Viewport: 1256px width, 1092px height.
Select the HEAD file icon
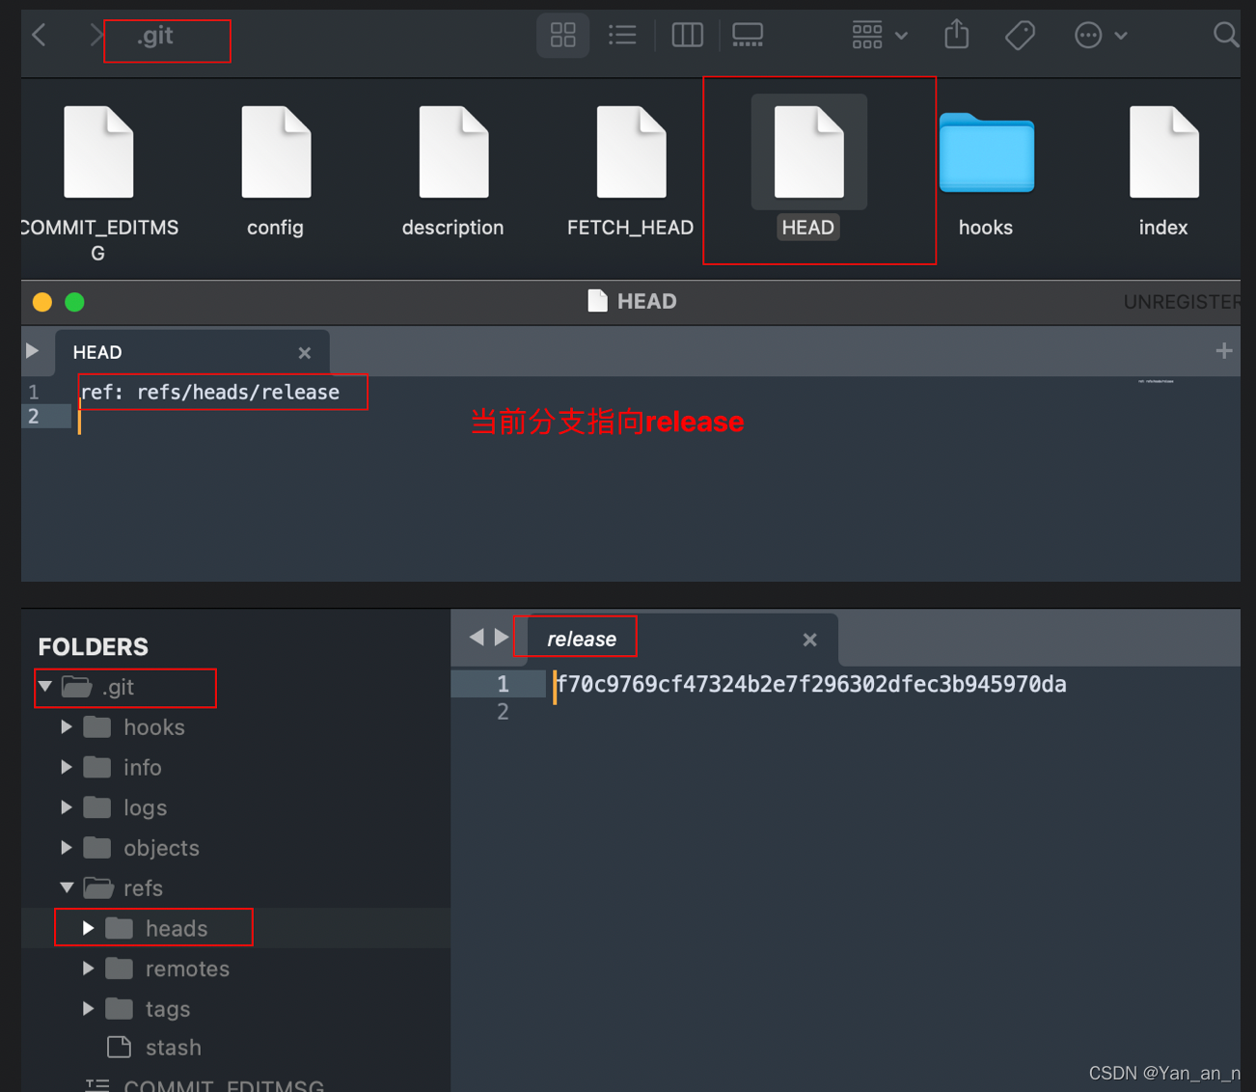[x=808, y=151]
